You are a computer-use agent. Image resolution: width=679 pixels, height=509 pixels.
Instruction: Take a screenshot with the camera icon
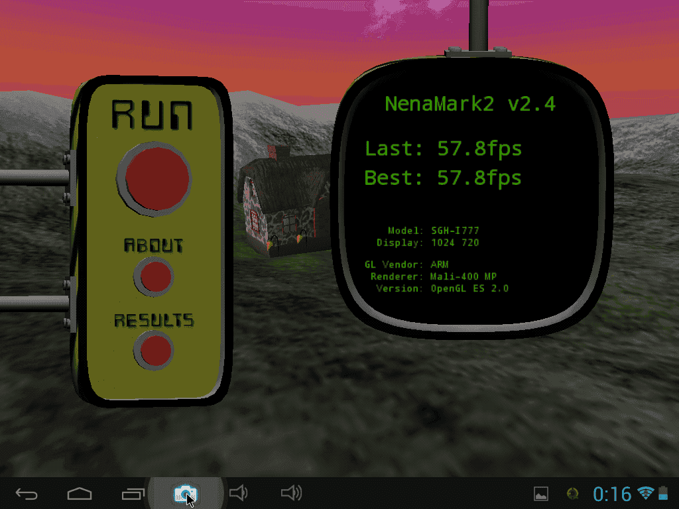pos(186,493)
